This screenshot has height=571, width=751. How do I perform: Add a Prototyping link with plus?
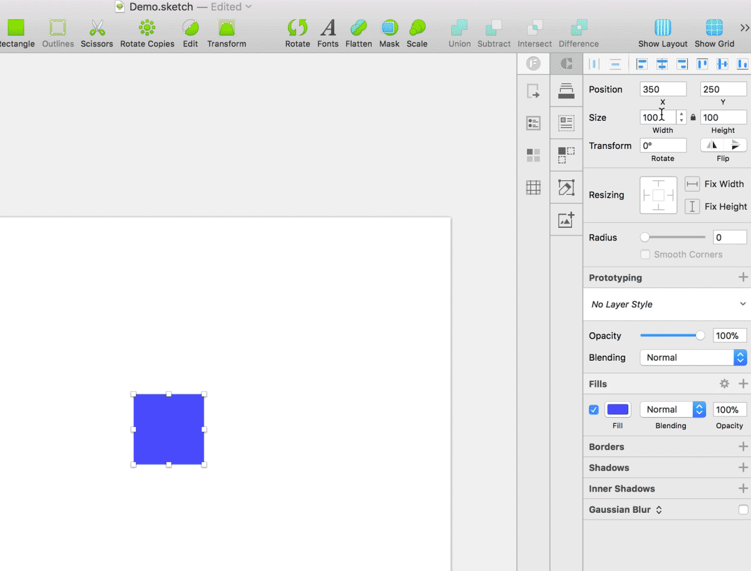click(x=743, y=277)
